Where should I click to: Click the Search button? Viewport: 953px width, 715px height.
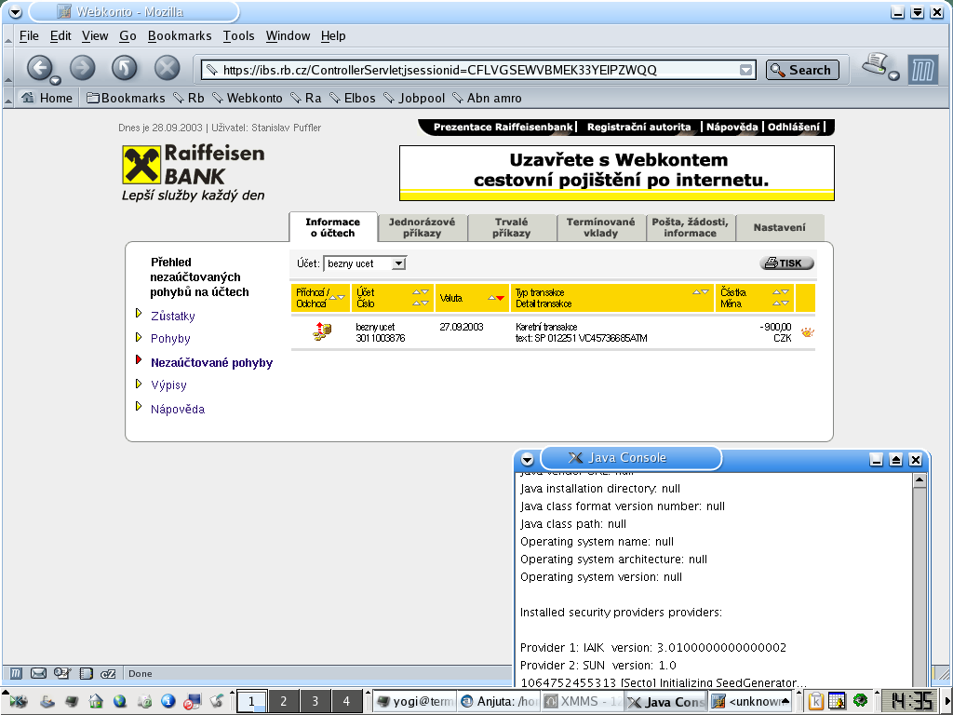(802, 70)
